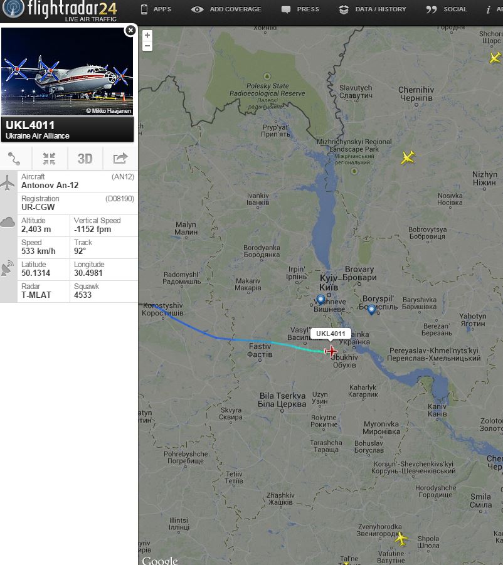Open the Antonov An-12 aircraft photo

point(67,71)
